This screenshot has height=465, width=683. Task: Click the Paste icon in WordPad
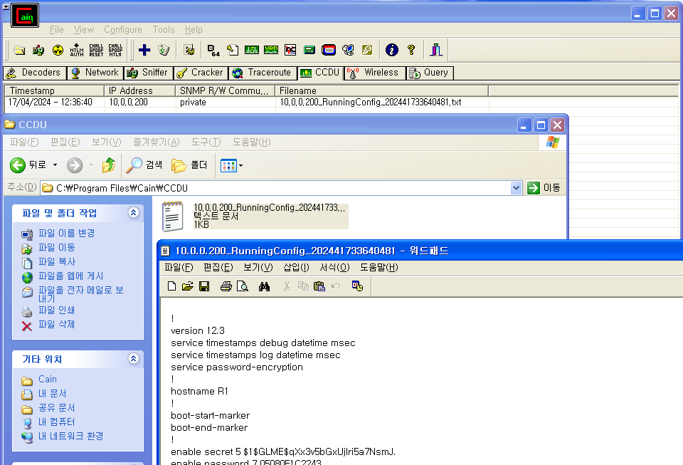coord(319,286)
